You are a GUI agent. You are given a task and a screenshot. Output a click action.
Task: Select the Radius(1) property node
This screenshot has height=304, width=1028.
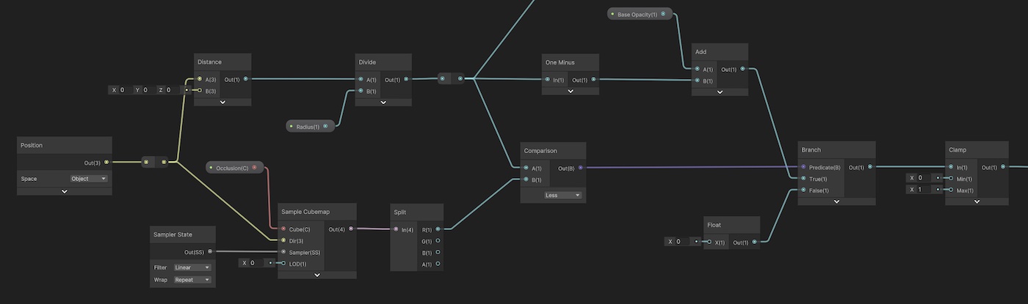point(309,126)
